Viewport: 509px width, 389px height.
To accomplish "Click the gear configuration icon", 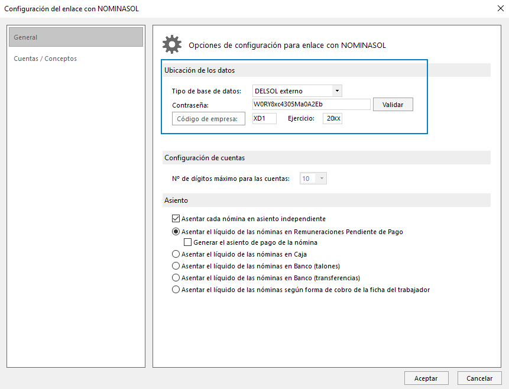I will (x=172, y=44).
